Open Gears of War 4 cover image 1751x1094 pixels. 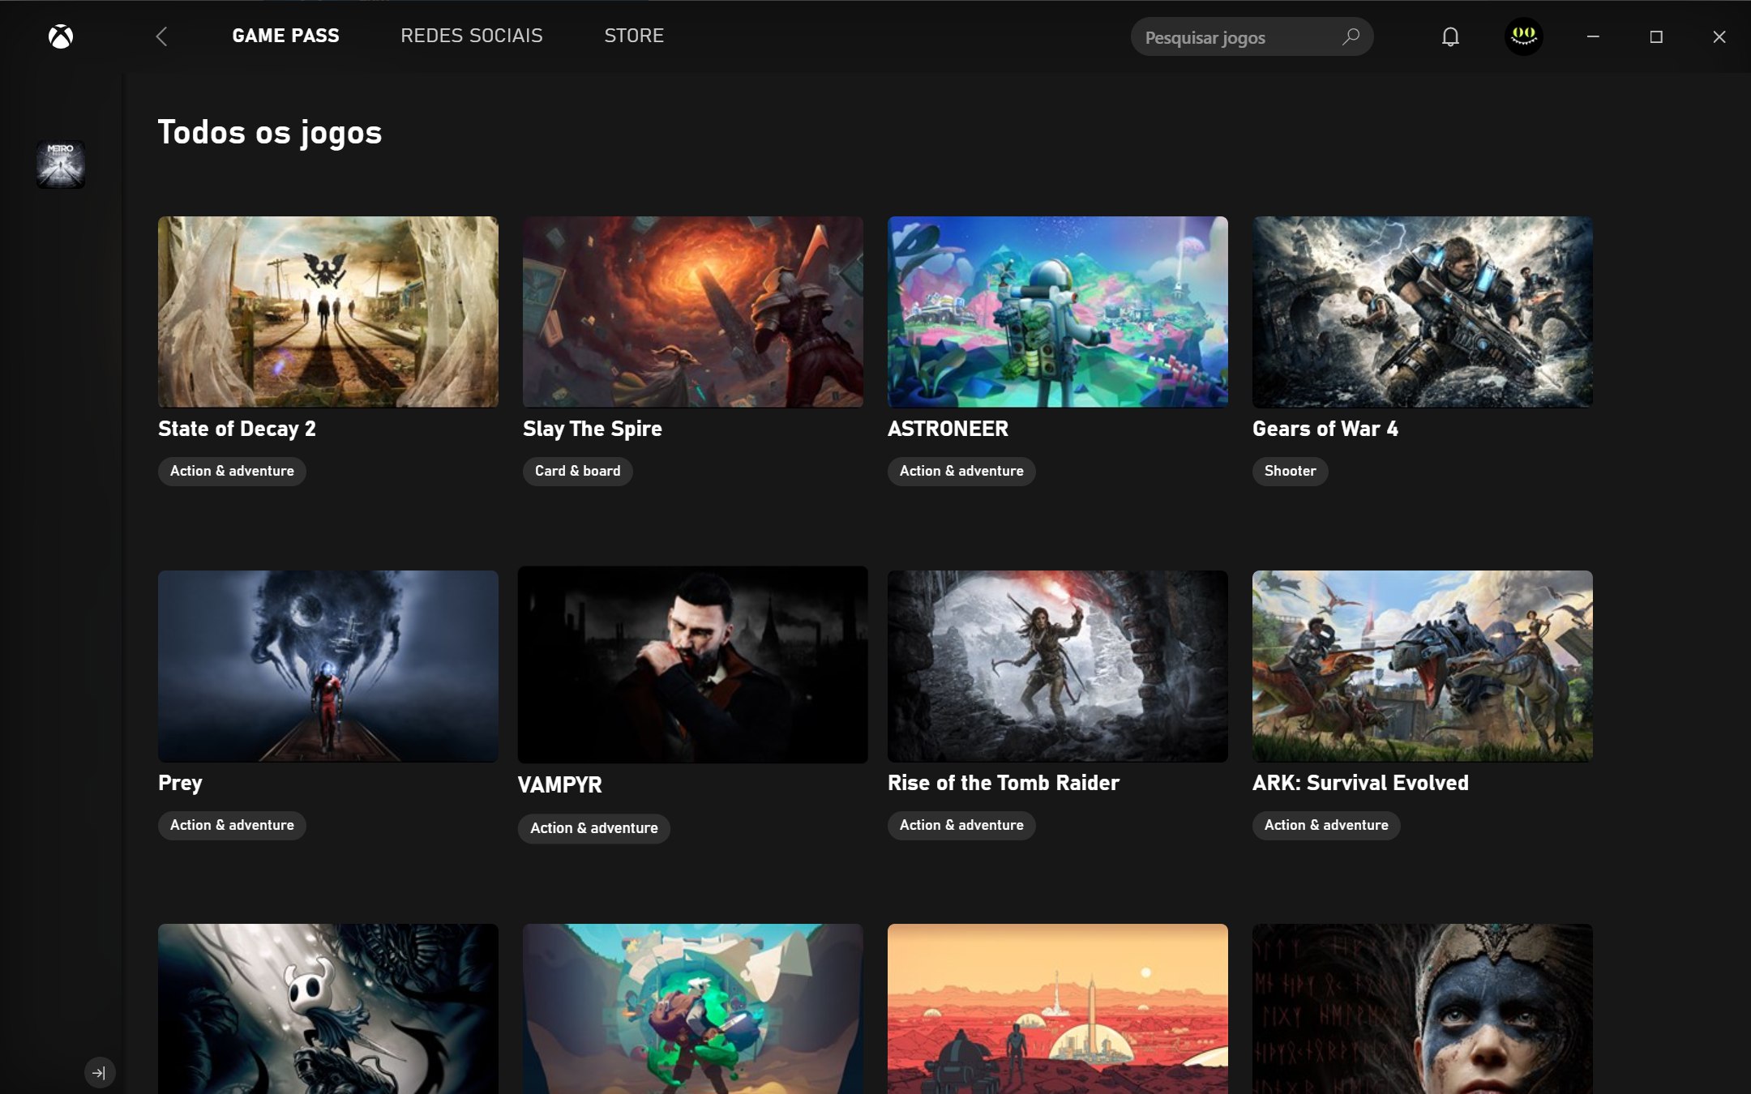point(1423,311)
